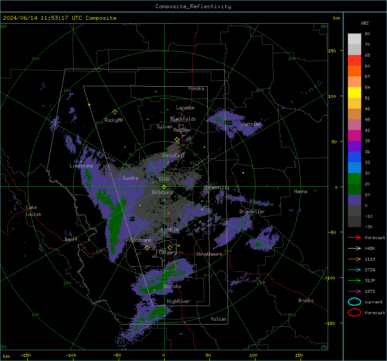Click the 80 dBZ value label
Viewport: 387px width, 361px height.
pos(367,34)
